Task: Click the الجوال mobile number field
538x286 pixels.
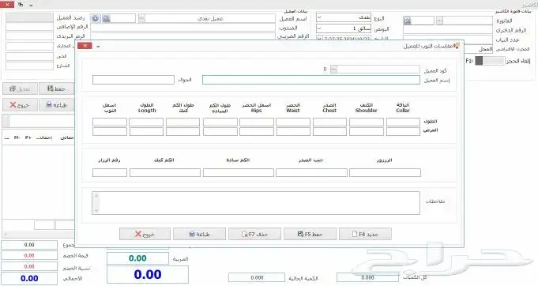Action: [x=134, y=80]
